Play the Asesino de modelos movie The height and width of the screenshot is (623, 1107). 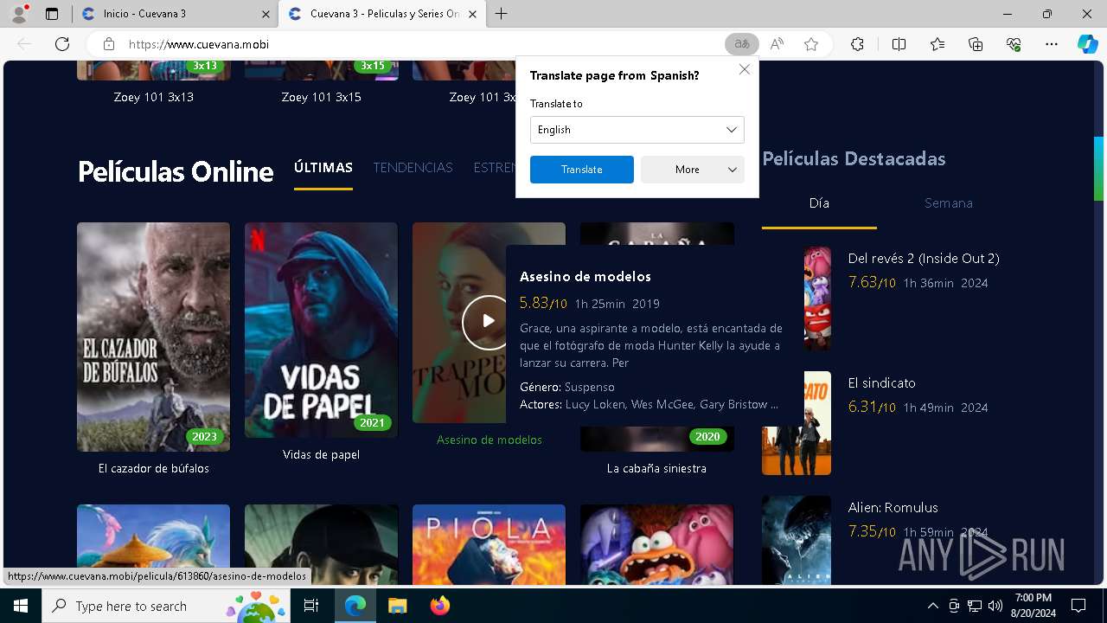pos(488,321)
